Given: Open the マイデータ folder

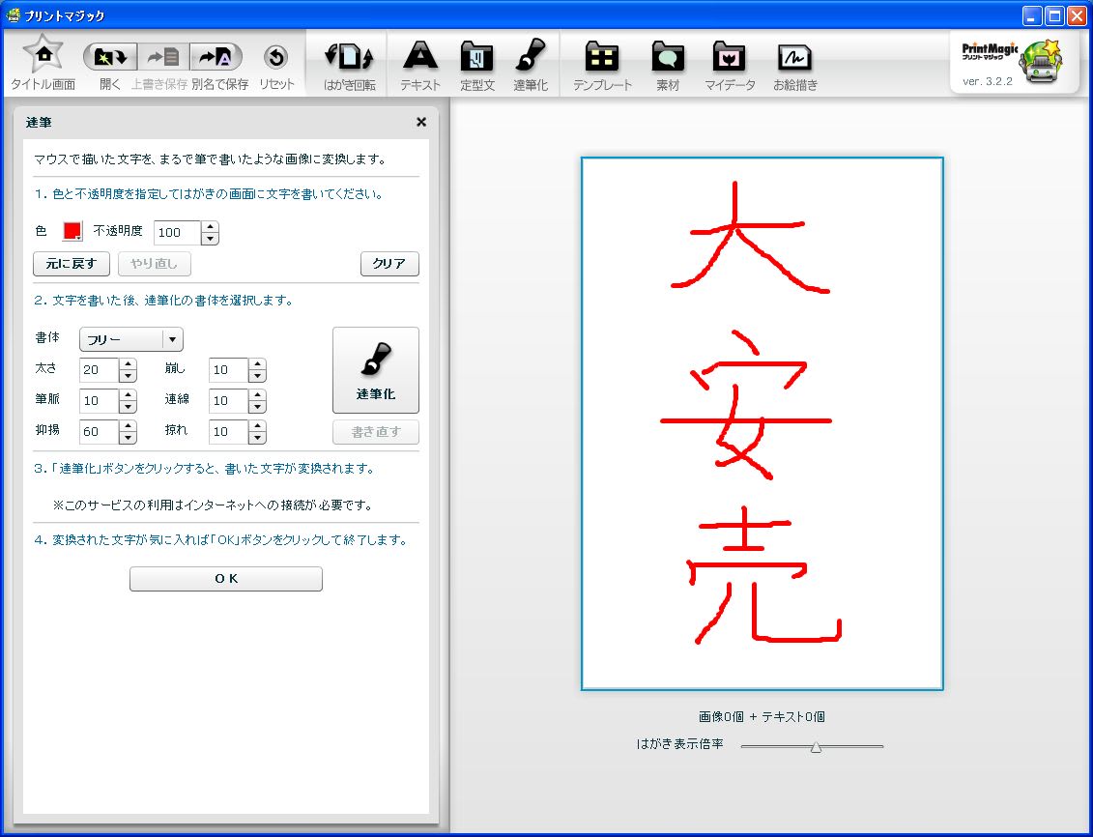Looking at the screenshot, I should coord(730,58).
